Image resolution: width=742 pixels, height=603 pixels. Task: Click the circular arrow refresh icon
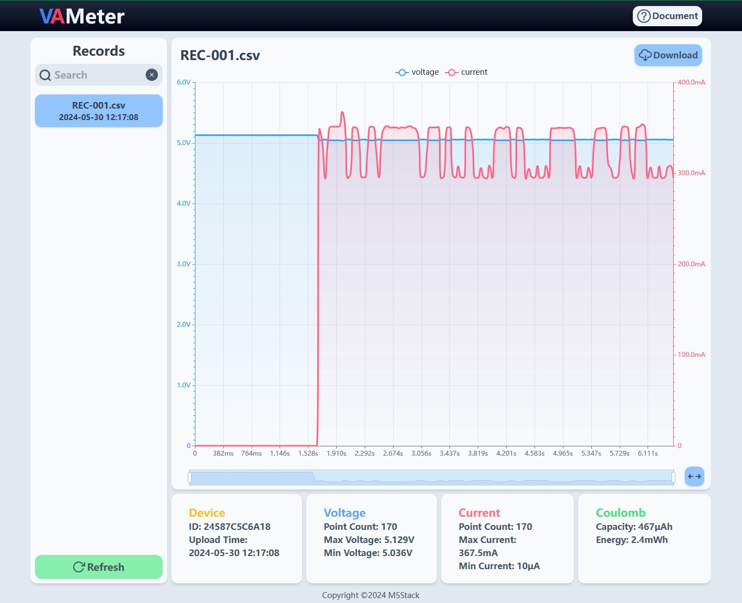tap(79, 567)
